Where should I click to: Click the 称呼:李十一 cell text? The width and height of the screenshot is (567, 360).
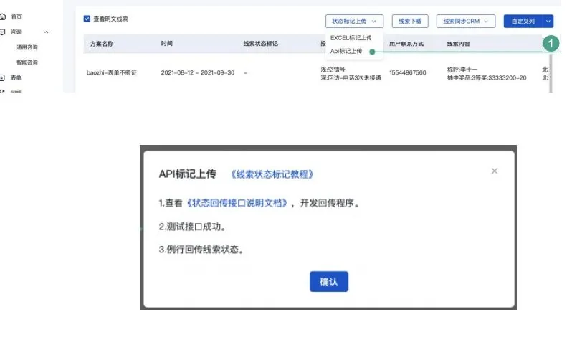coord(462,70)
